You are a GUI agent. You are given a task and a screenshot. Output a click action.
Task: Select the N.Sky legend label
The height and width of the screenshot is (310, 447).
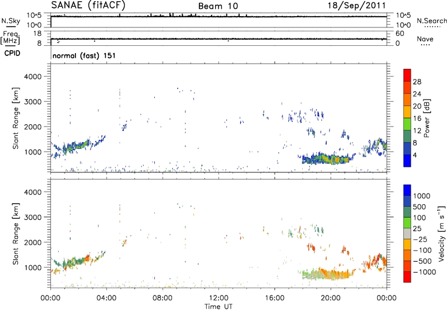(11, 21)
